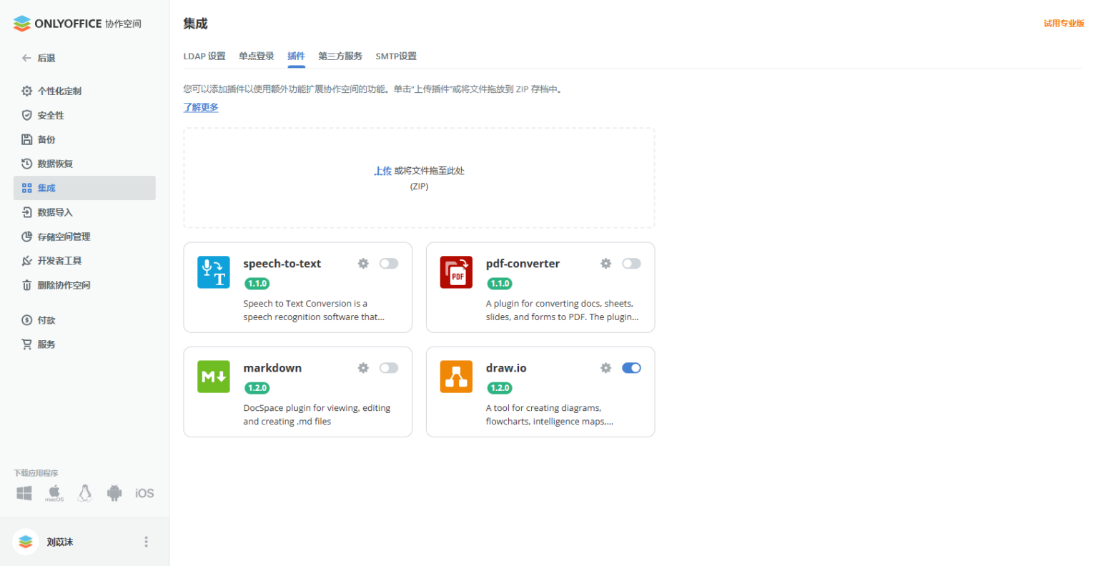This screenshot has height=566, width=1098.
Task: Click the back arrow icon beside 后退
Action: pos(26,58)
